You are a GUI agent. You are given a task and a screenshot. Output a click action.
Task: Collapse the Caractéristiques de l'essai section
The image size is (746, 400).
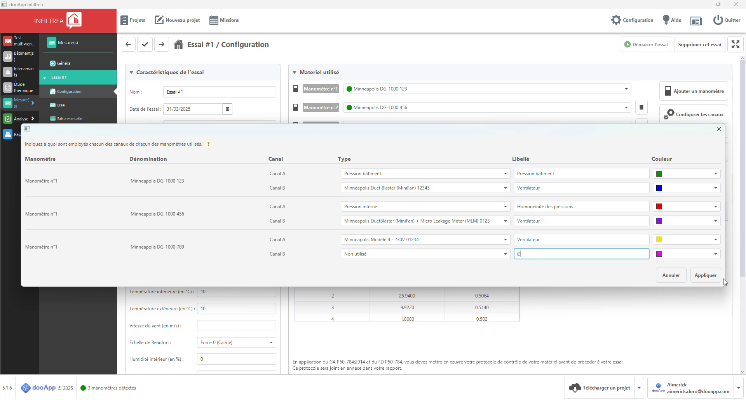pos(131,73)
